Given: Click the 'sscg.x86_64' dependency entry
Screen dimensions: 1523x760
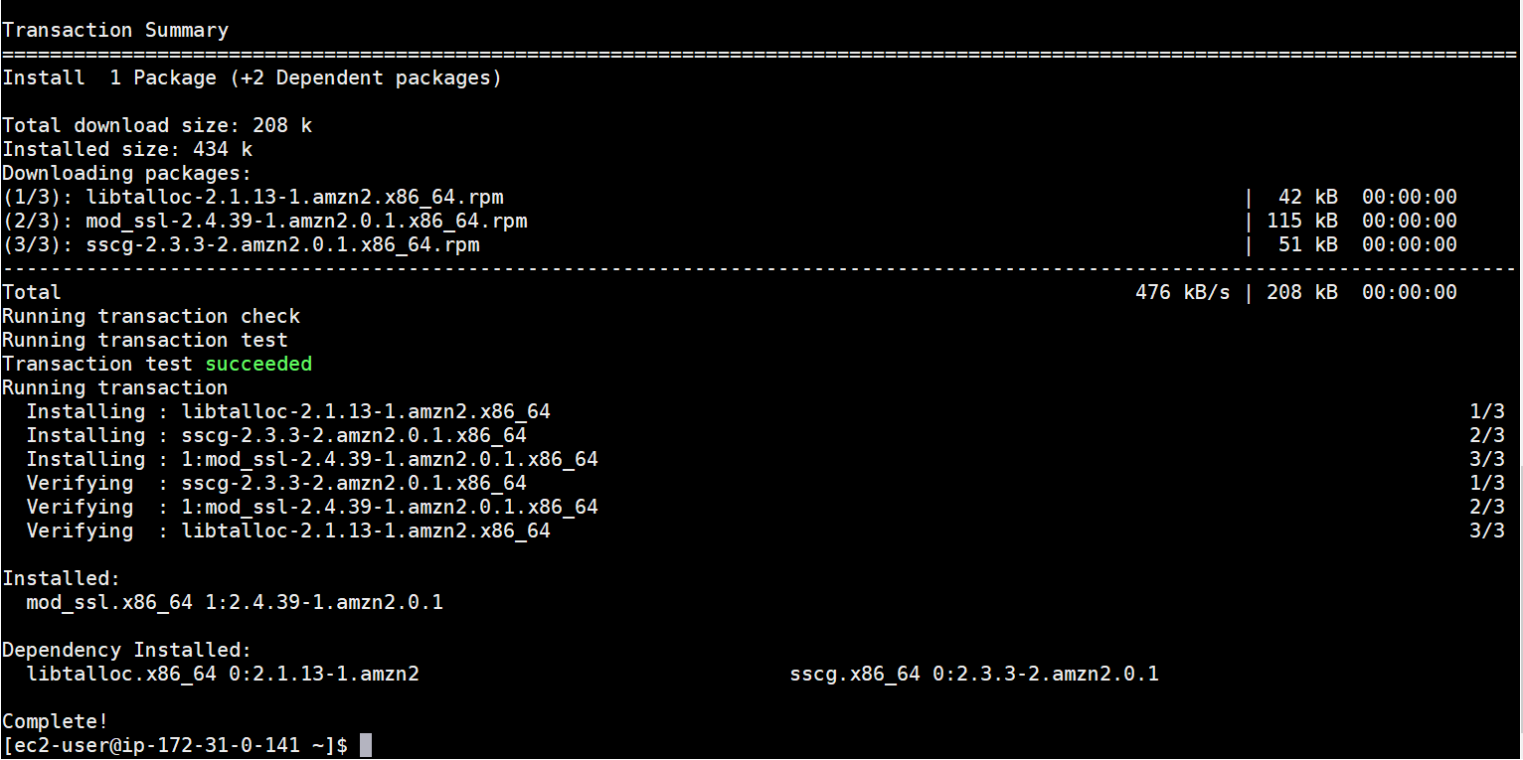Looking at the screenshot, I should [855, 675].
